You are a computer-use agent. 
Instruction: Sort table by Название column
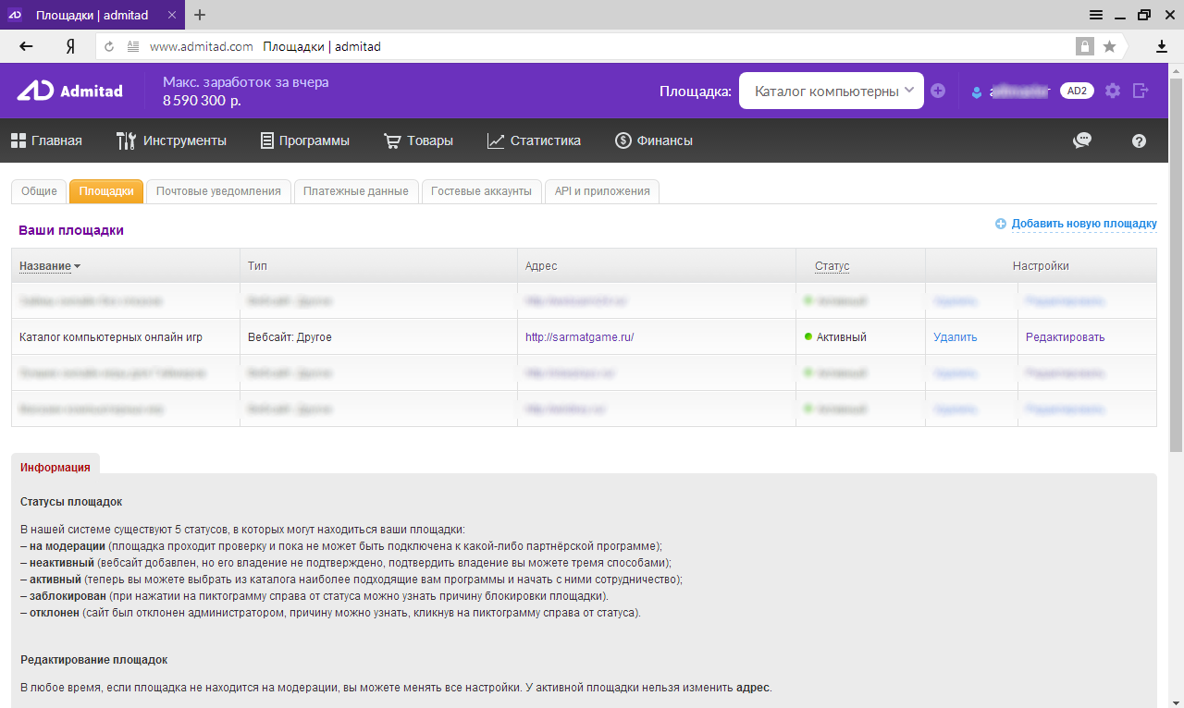point(50,266)
